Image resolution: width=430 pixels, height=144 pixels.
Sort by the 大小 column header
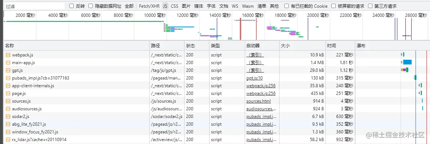302,46
